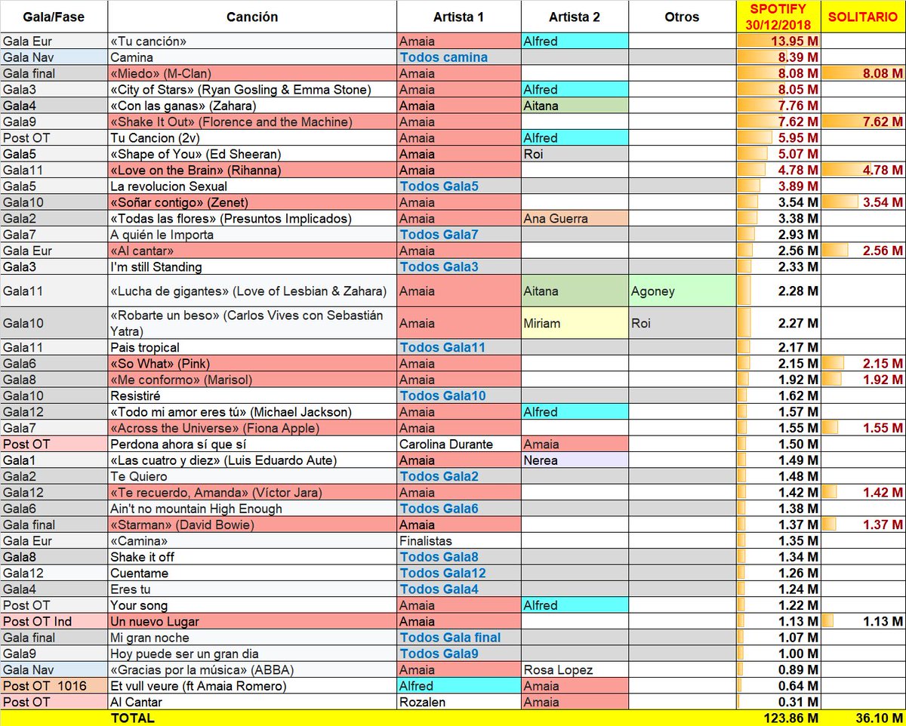Select the 8.39 M Spotify cell
Image resolution: width=906 pixels, height=726 pixels.
(779, 57)
